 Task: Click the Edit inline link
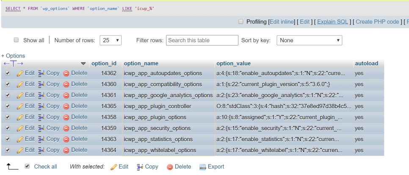[282, 22]
